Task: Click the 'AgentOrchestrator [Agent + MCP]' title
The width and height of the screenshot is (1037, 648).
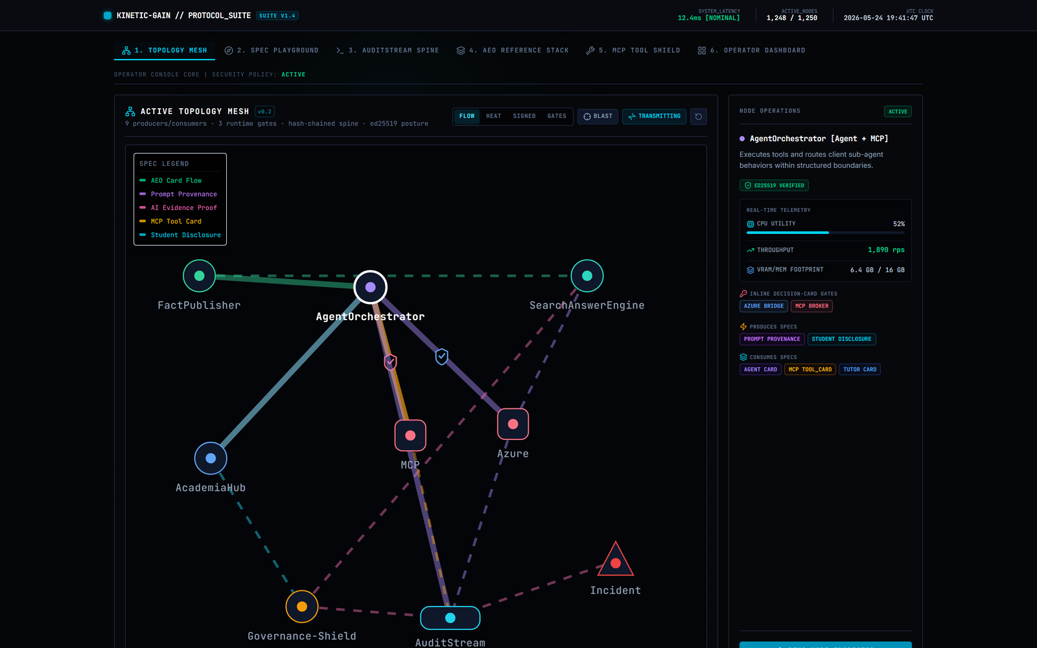Action: (x=819, y=139)
